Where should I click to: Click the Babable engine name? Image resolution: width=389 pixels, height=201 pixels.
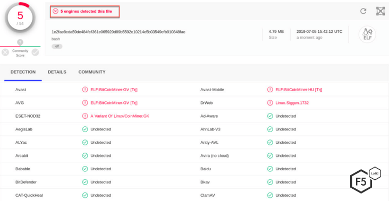[x=22, y=169]
